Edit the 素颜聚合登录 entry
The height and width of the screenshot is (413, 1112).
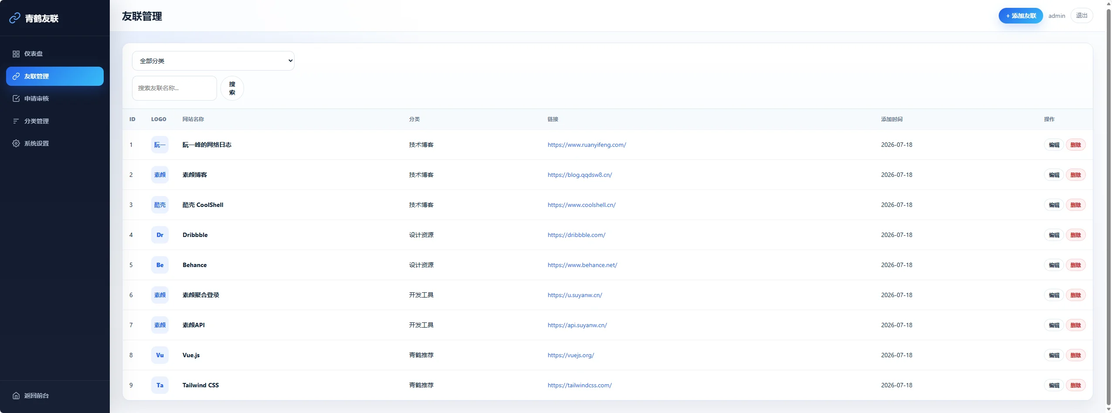pos(1054,295)
